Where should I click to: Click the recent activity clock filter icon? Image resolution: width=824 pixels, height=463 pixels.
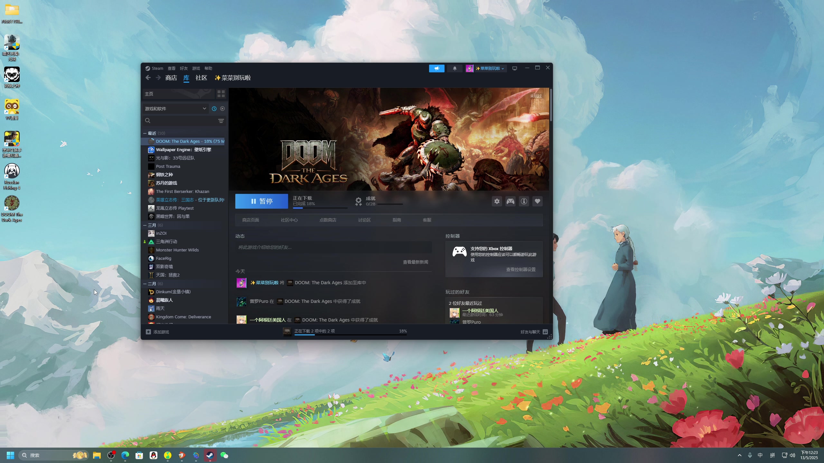click(x=214, y=109)
